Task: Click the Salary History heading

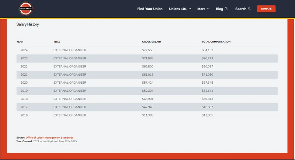Action: tap(28, 24)
